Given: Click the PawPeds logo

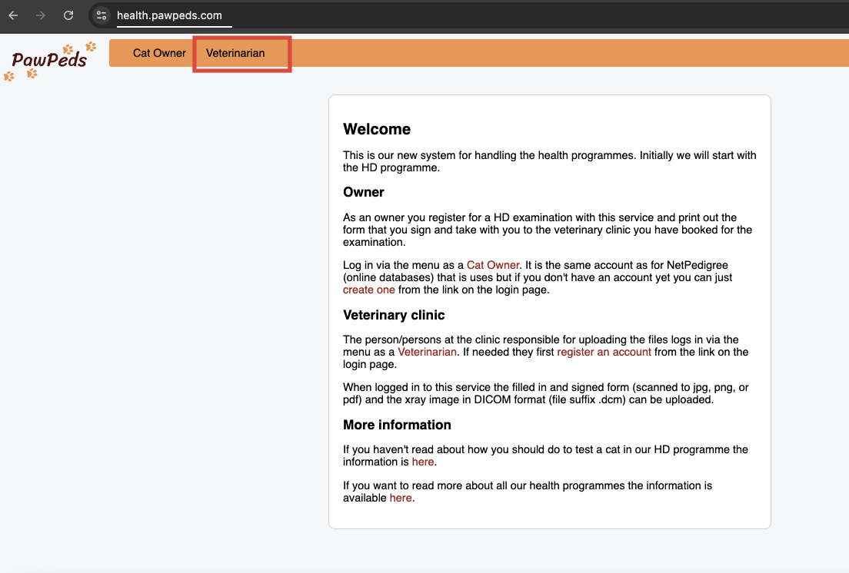Looking at the screenshot, I should (50, 61).
